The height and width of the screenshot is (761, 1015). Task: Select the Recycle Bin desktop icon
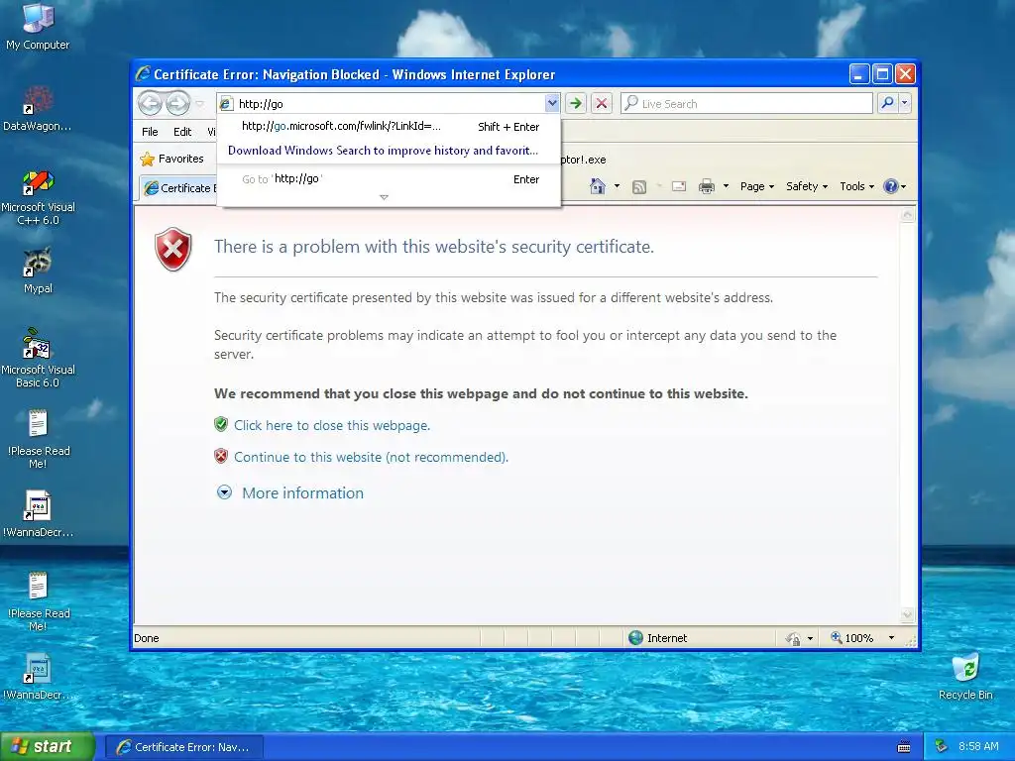pos(965,677)
